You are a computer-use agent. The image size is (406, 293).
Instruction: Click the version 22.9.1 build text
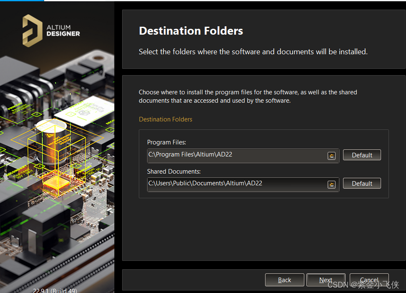point(55,290)
